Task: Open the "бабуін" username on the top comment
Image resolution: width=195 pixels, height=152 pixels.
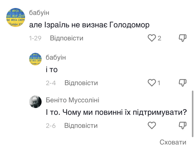Action: tap(39, 13)
